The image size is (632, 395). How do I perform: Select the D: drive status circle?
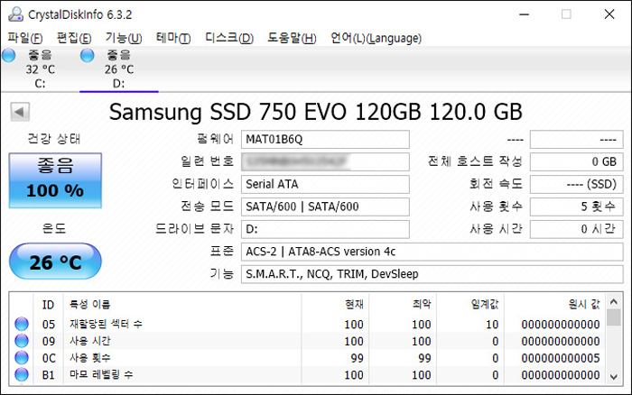tap(87, 55)
